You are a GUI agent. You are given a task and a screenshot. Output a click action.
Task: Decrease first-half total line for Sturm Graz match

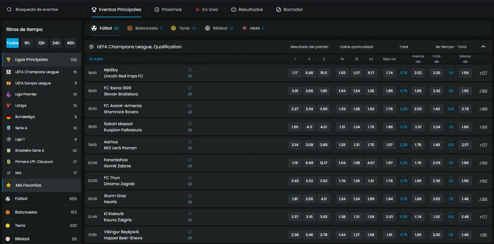pyautogui.click(x=451, y=203)
